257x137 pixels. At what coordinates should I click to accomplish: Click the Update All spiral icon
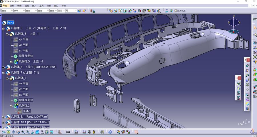point(102,132)
